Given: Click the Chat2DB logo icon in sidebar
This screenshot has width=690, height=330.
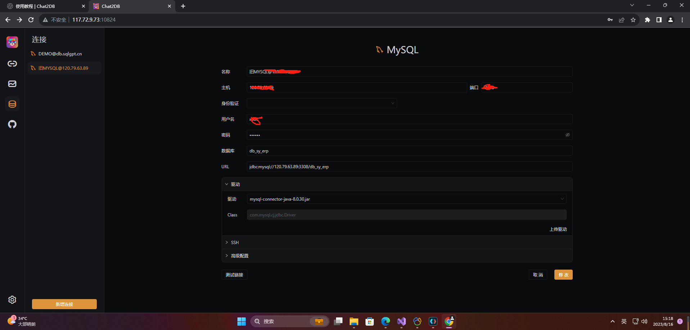Looking at the screenshot, I should 12,42.
